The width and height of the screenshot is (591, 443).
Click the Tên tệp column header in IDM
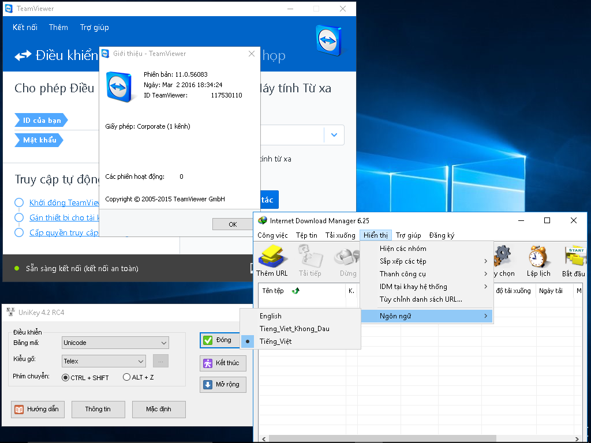coord(301,291)
